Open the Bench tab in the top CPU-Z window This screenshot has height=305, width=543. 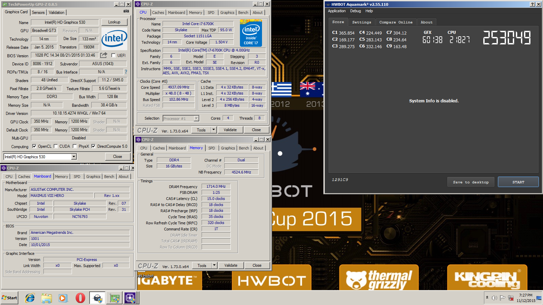(x=243, y=13)
